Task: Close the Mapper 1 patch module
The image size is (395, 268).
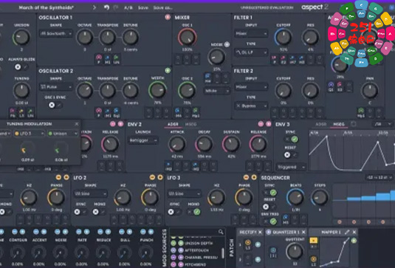Action: pyautogui.click(x=354, y=232)
